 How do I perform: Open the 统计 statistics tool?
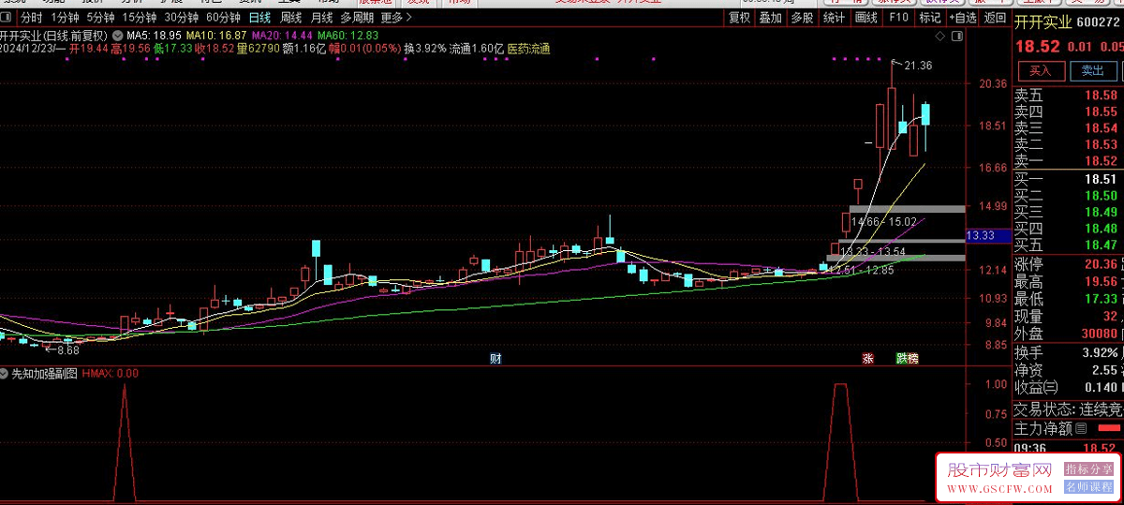833,18
